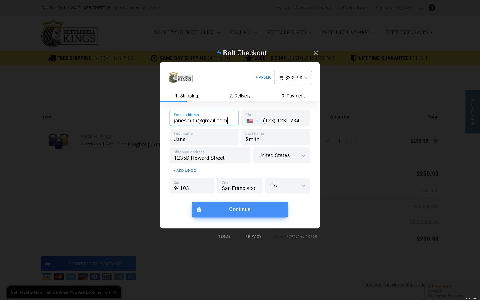This screenshot has height=300, width=480.
Task: Click the lifetime guarantee shield icon
Action: click(x=354, y=58)
